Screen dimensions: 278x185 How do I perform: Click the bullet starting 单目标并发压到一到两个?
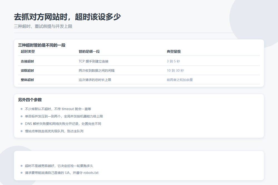pos(64,116)
